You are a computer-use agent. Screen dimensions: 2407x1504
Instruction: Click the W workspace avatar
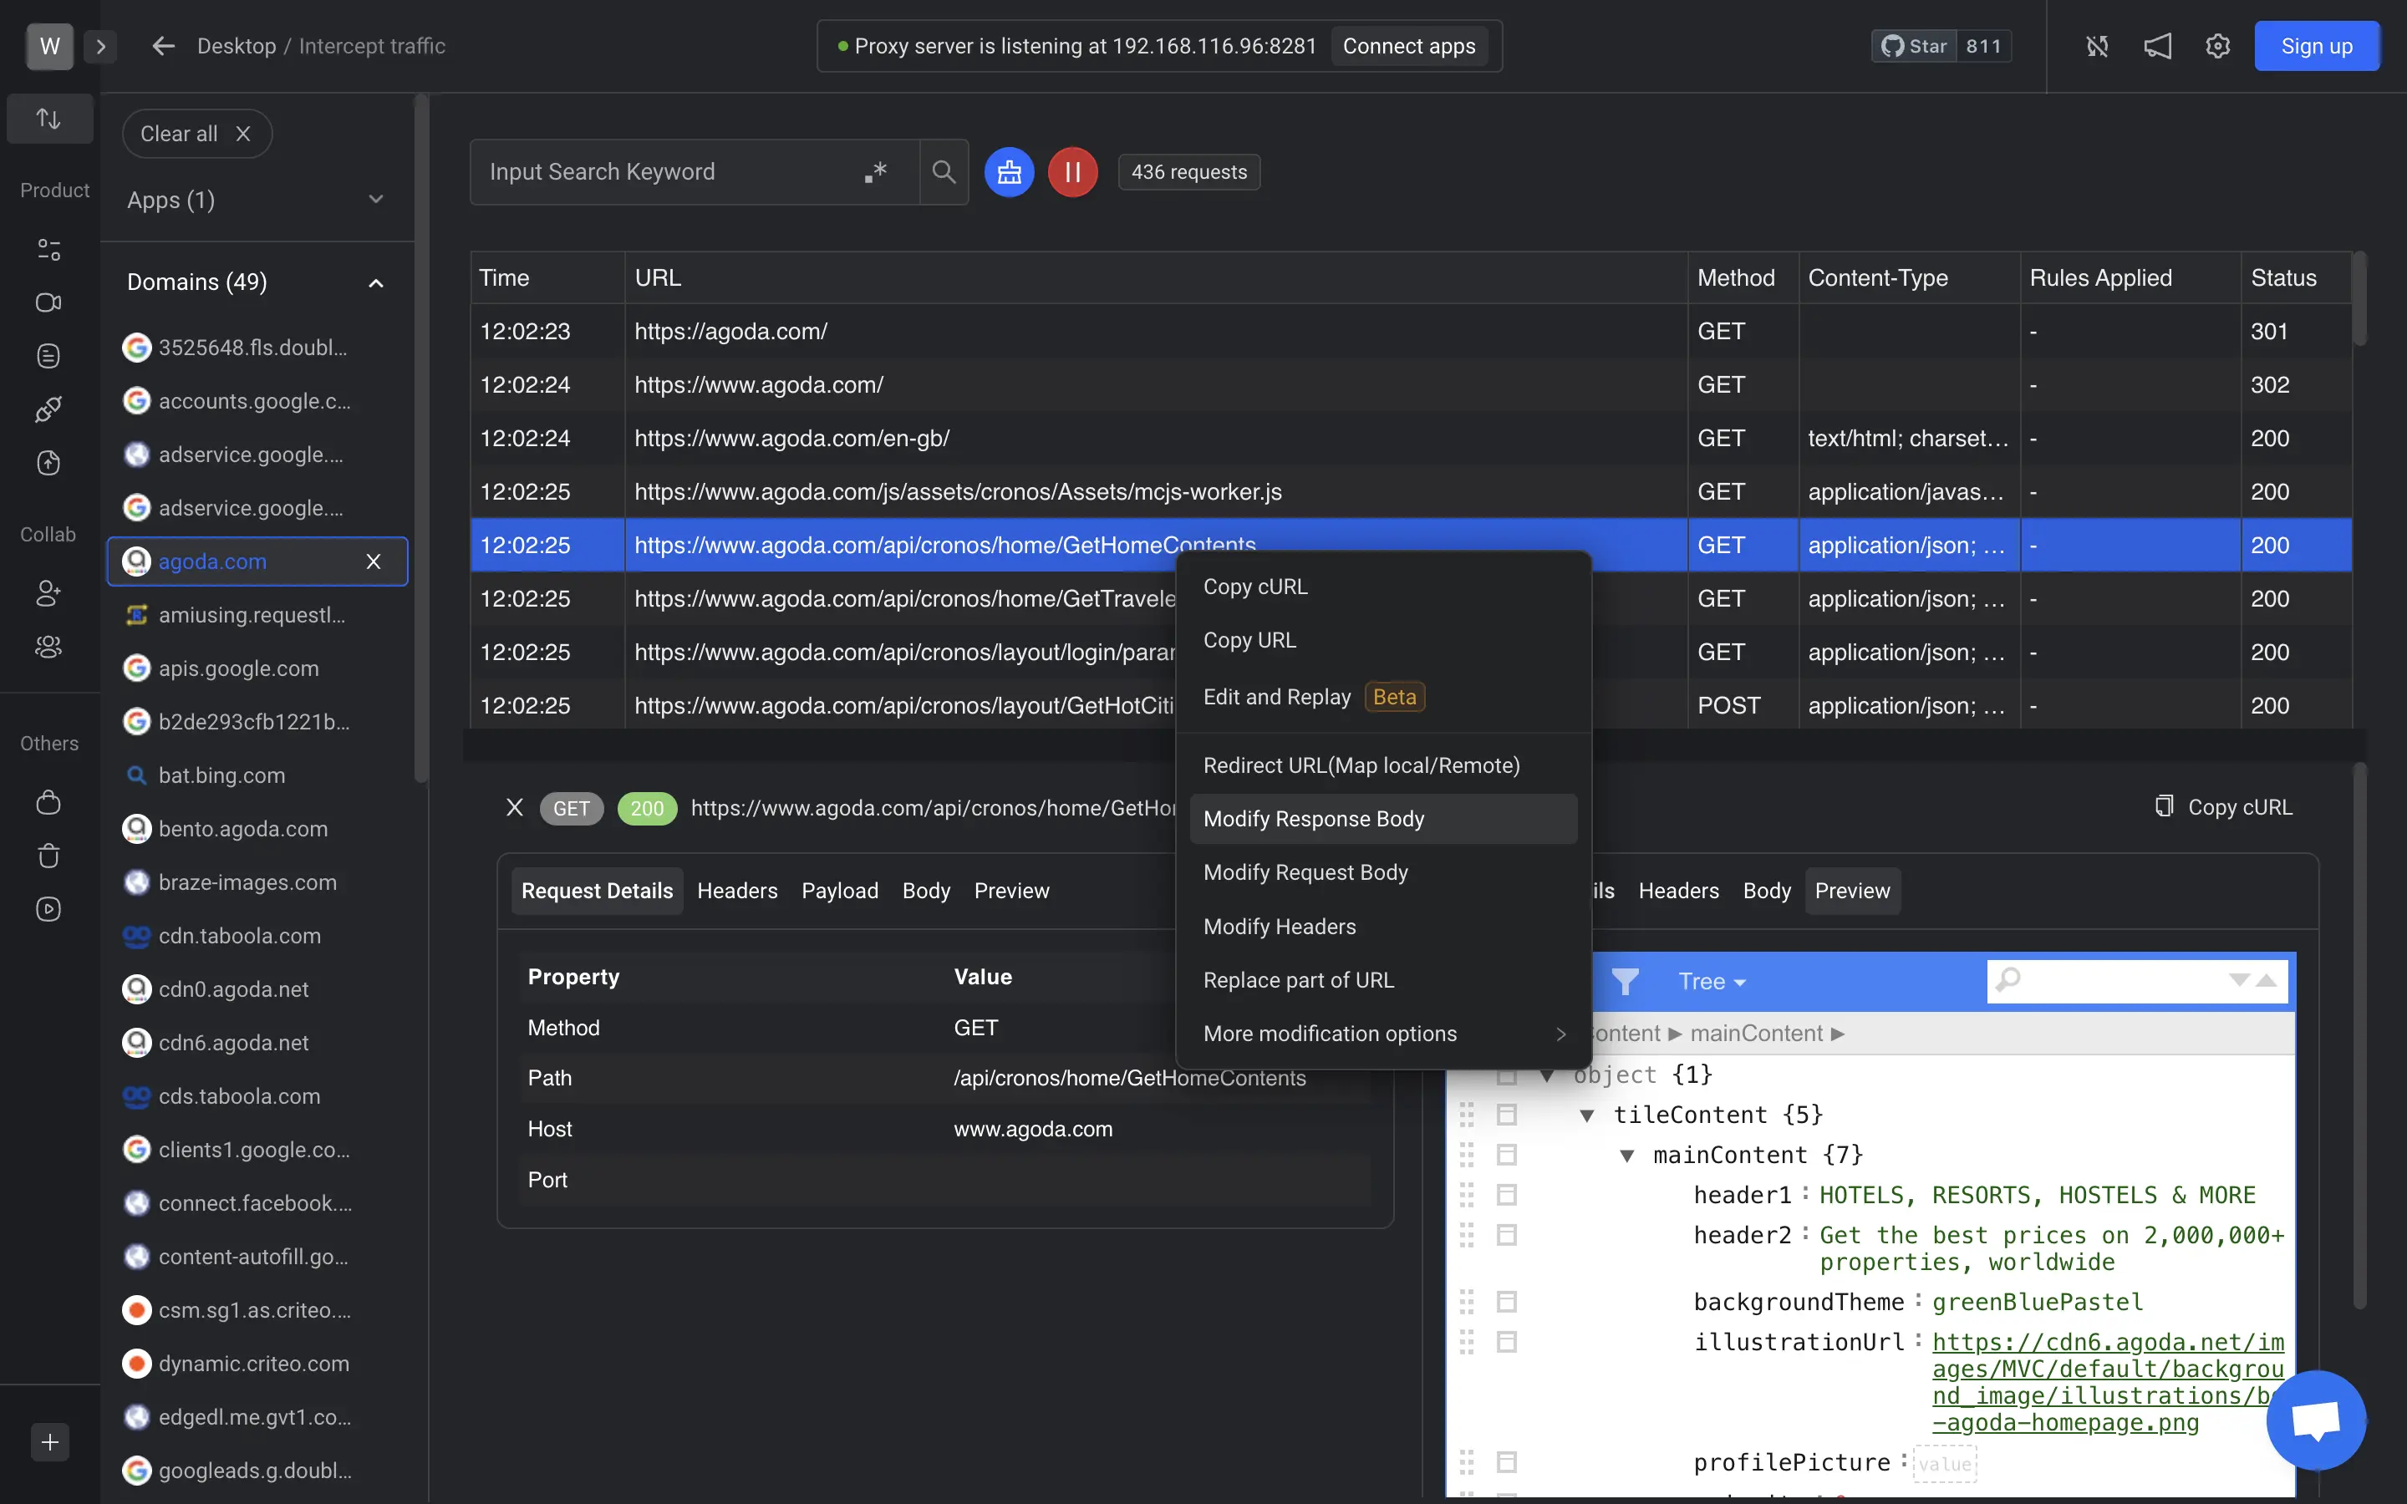tap(50, 46)
